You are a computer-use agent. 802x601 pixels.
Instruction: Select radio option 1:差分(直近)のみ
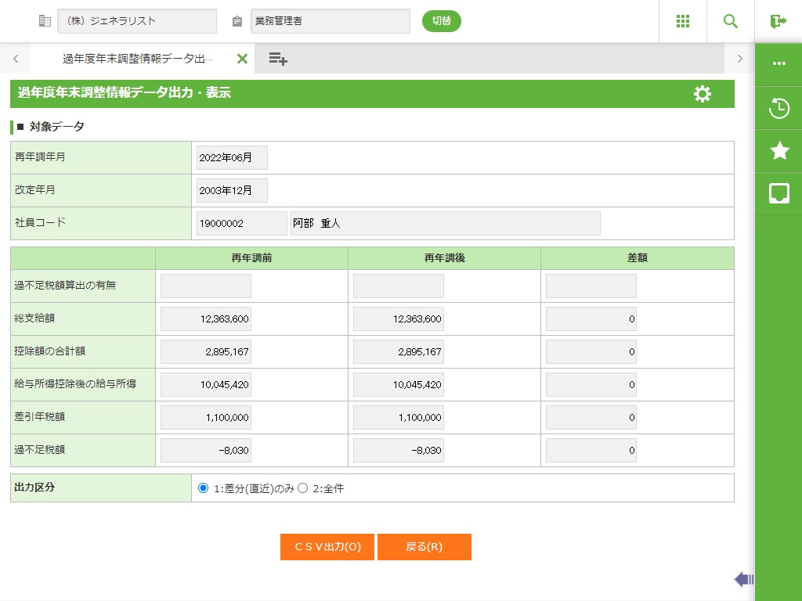[204, 488]
